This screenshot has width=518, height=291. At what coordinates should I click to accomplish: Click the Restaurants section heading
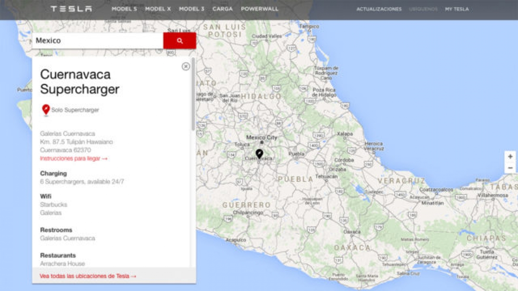click(x=58, y=255)
